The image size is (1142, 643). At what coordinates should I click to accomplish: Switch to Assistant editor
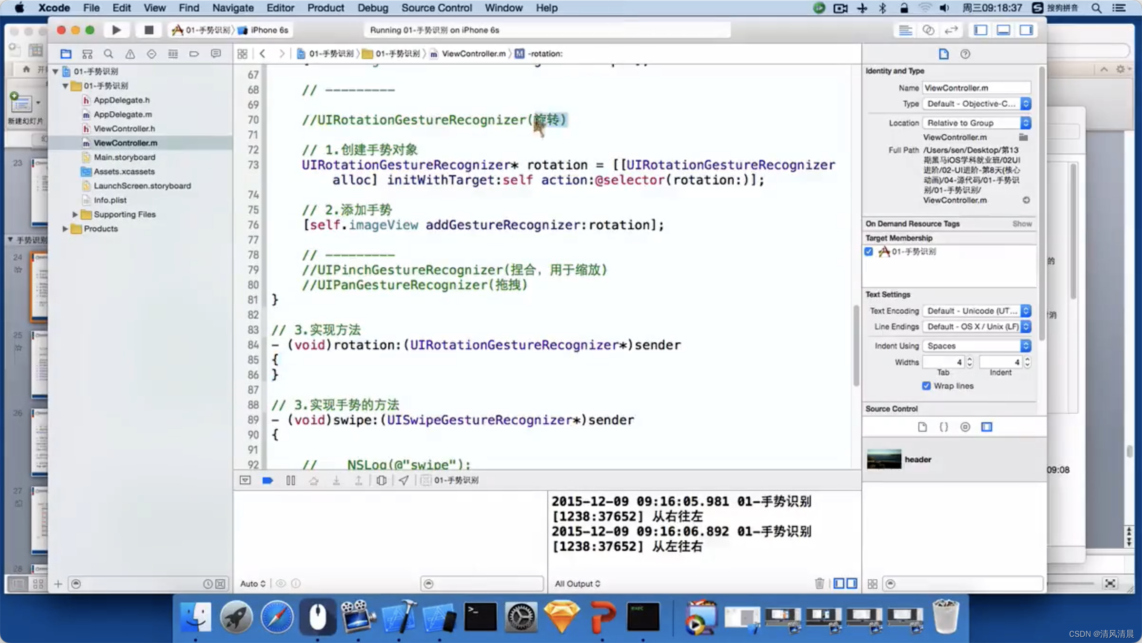click(x=928, y=30)
